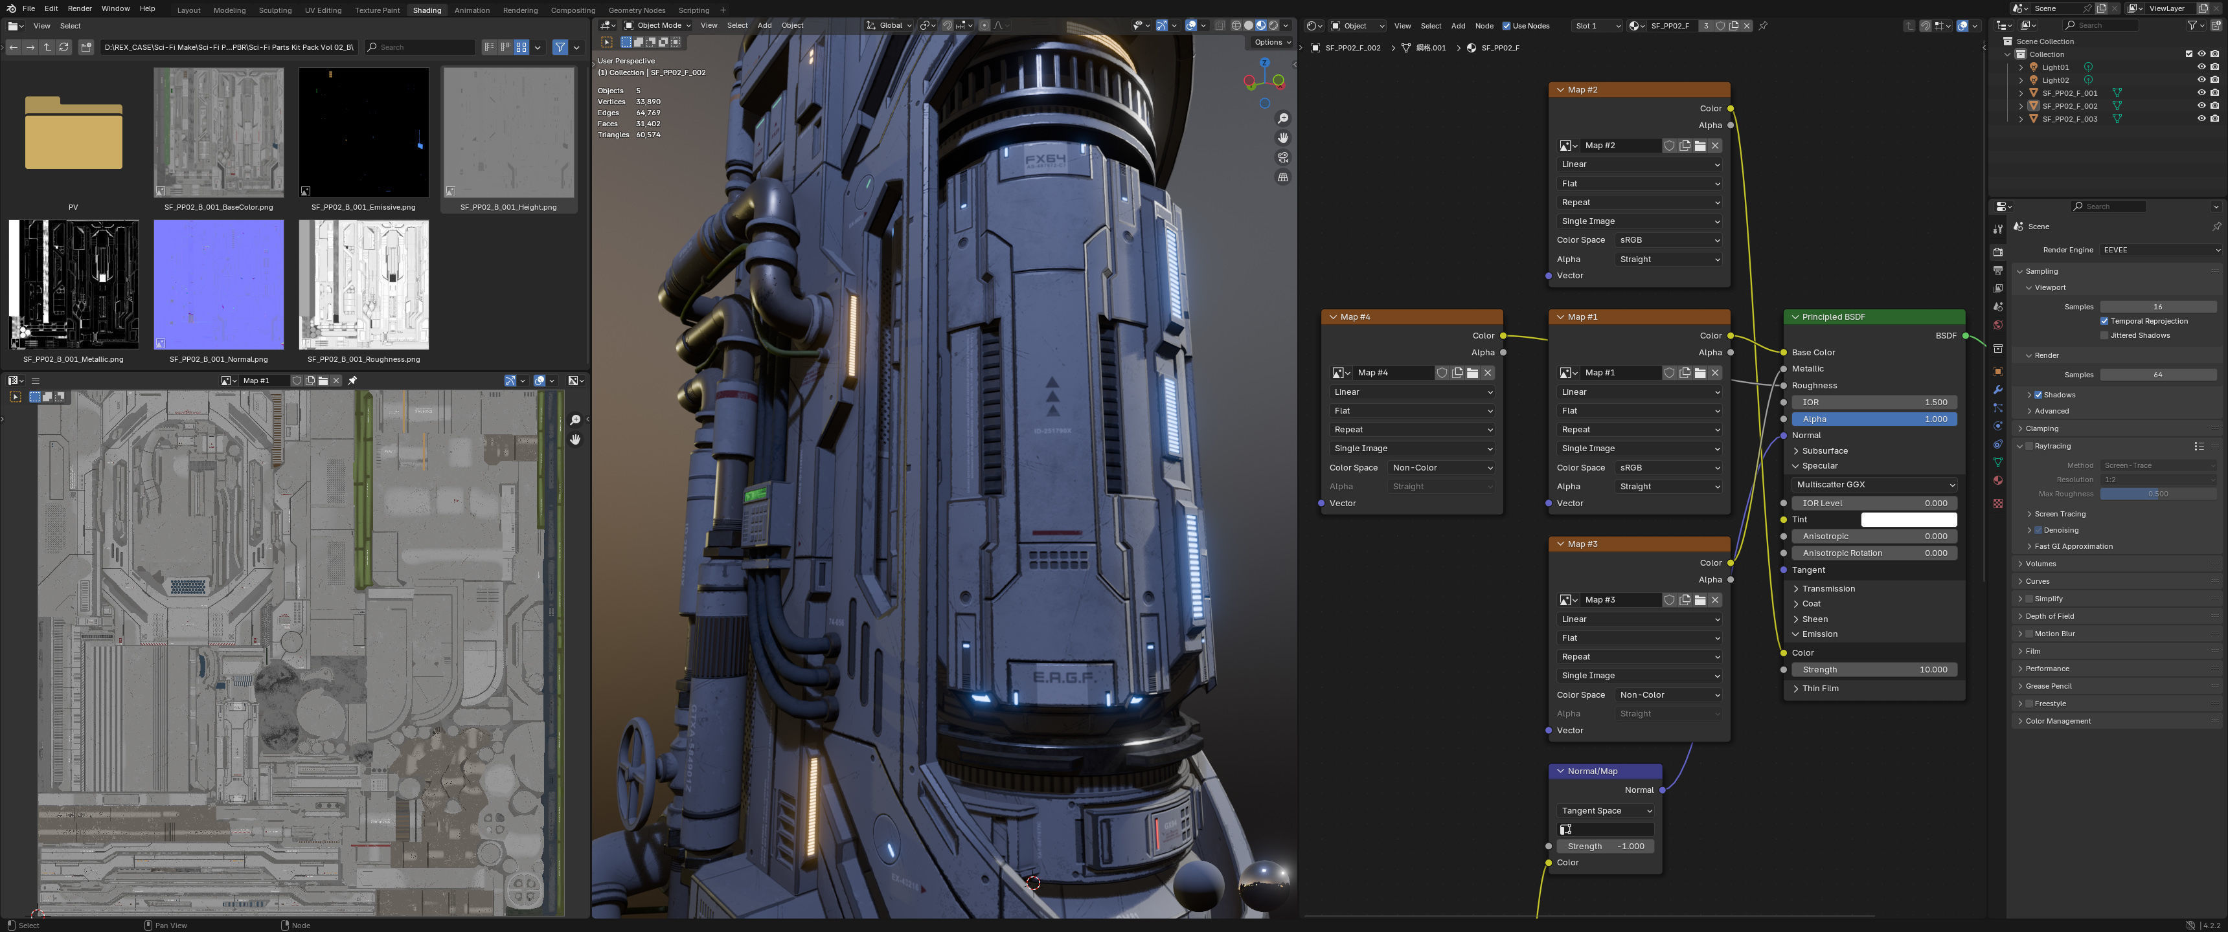Hide Light01 with its eye icon
This screenshot has height=932, width=2228.
coord(2201,67)
